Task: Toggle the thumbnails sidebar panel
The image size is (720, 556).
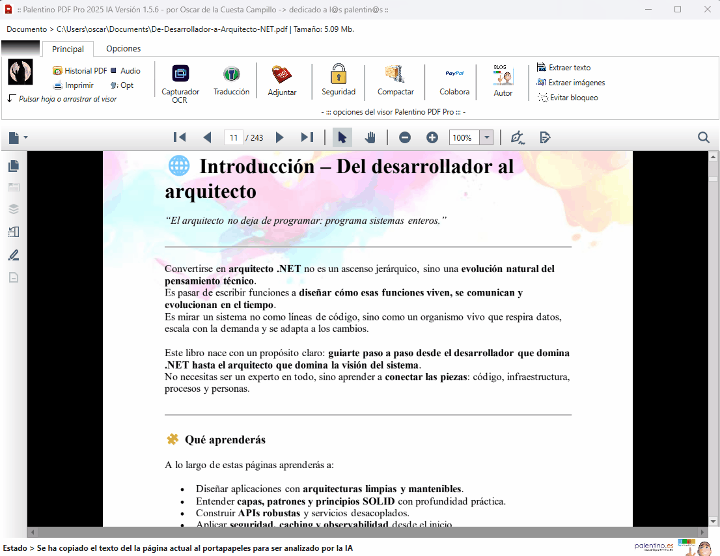Action: click(x=14, y=166)
